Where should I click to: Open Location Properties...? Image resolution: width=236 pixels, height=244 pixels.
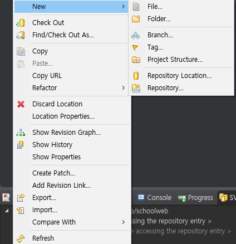click(71, 116)
